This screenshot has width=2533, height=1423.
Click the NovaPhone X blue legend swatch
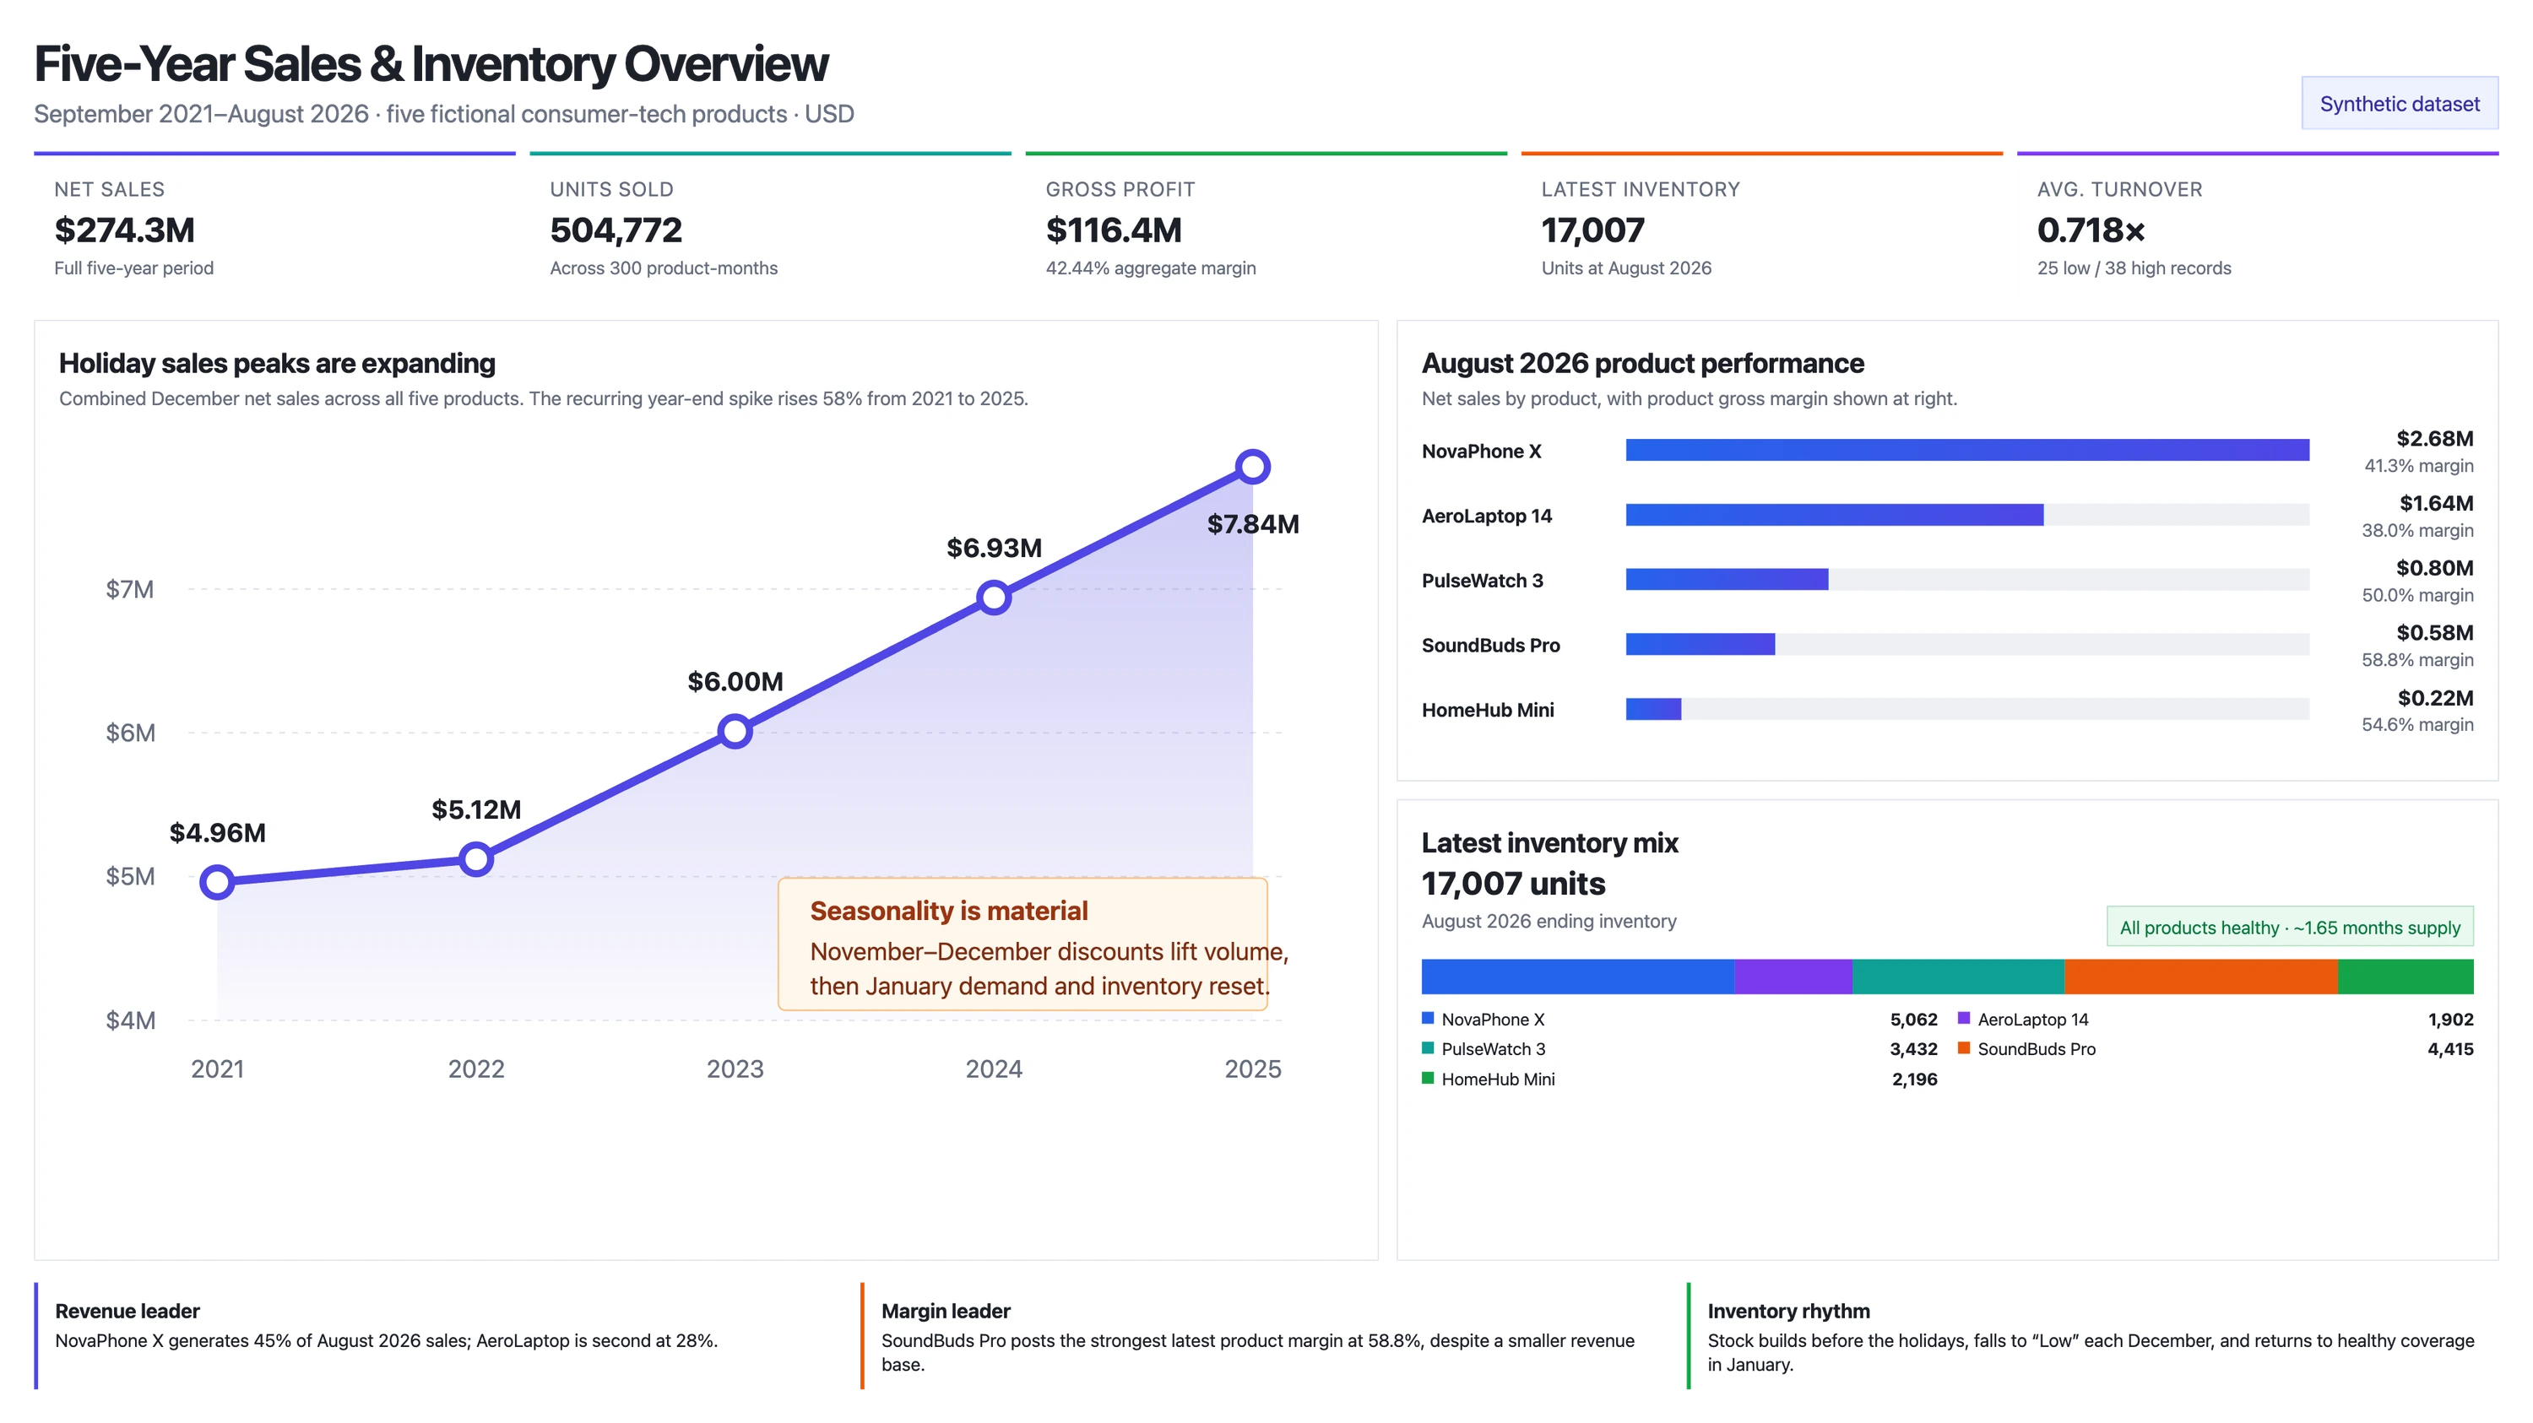(1428, 1018)
